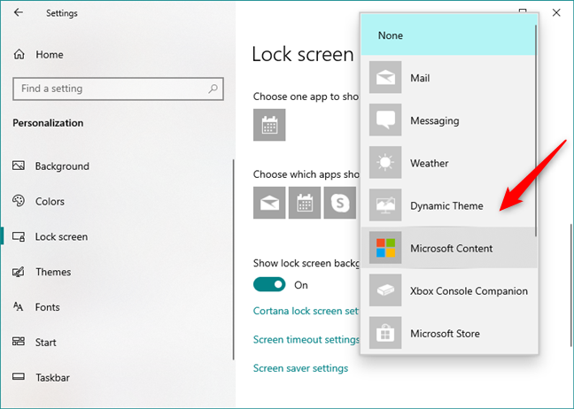Screen dimensions: 574x409
Task: Select the Microsoft Store bag icon
Action: tap(385, 334)
